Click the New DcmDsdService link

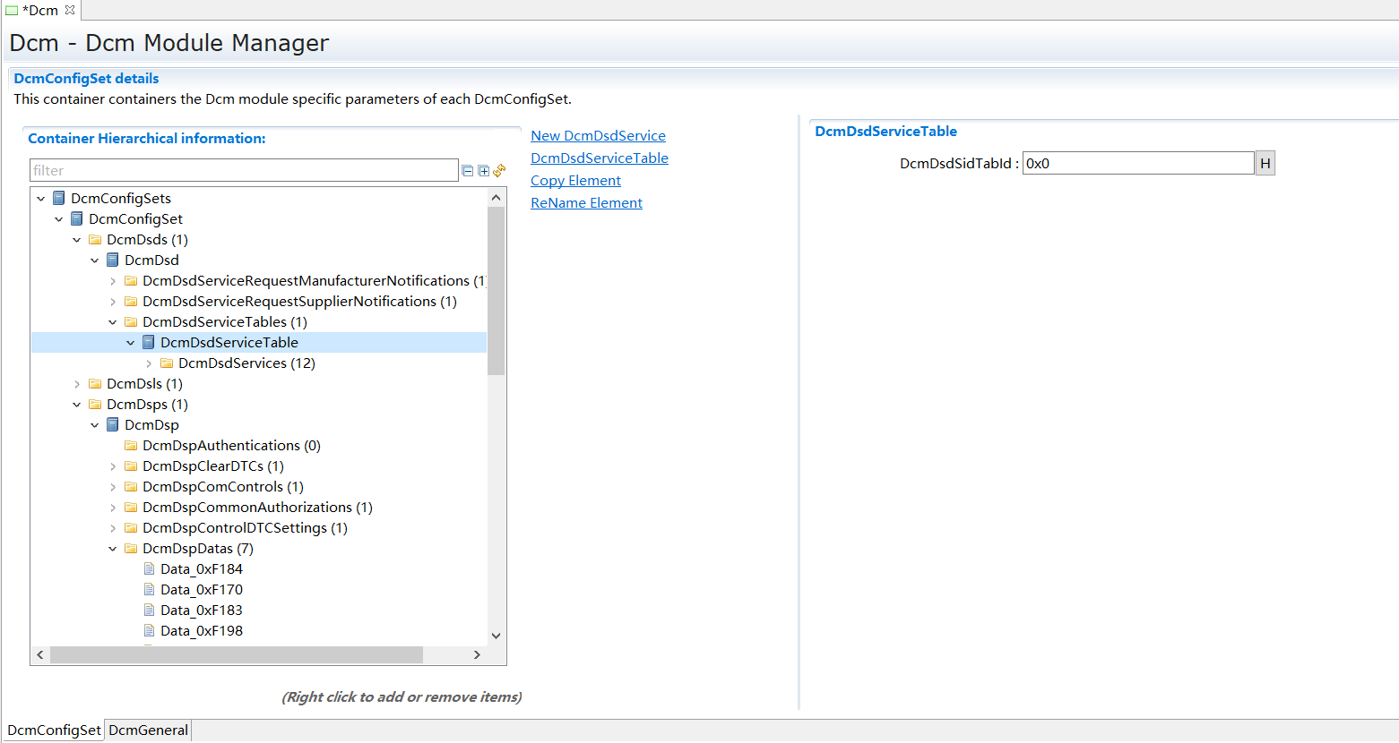598,136
